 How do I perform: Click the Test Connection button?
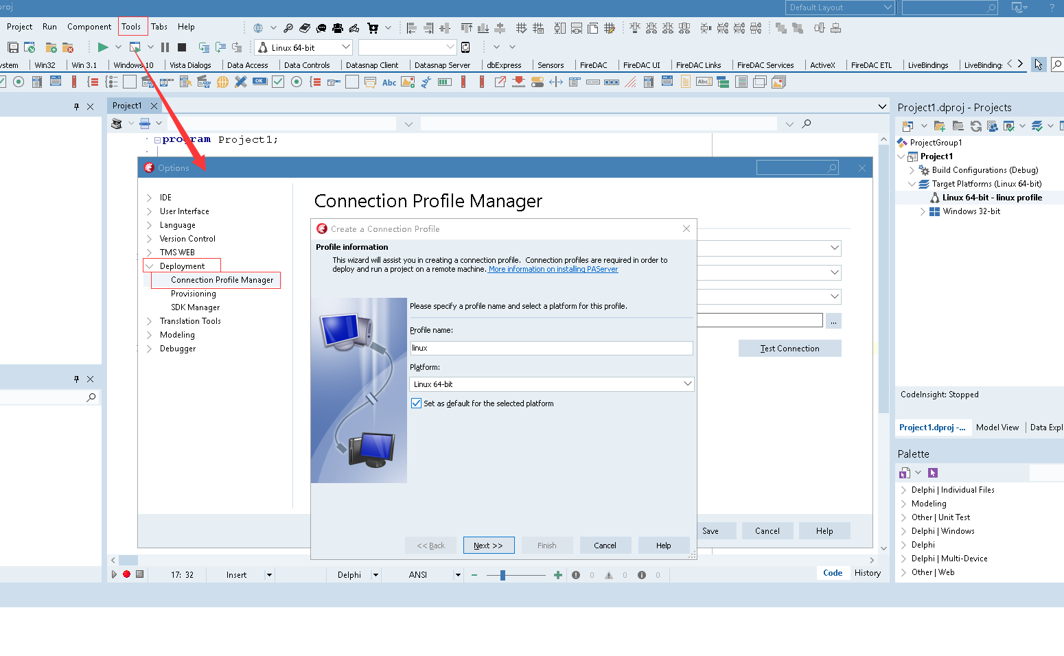789,349
